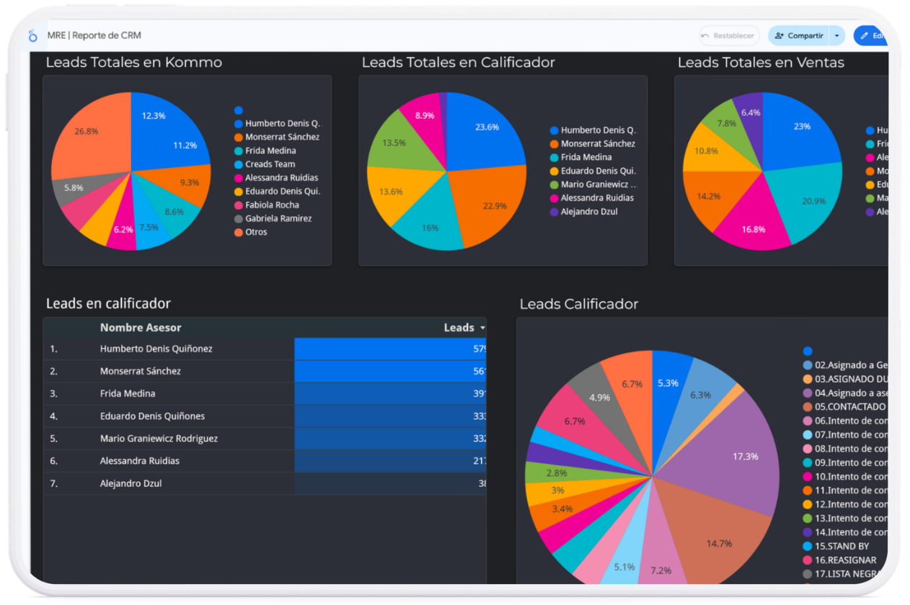Click the Looker Studio logo icon
Screen dimensions: 910x605
(x=32, y=36)
